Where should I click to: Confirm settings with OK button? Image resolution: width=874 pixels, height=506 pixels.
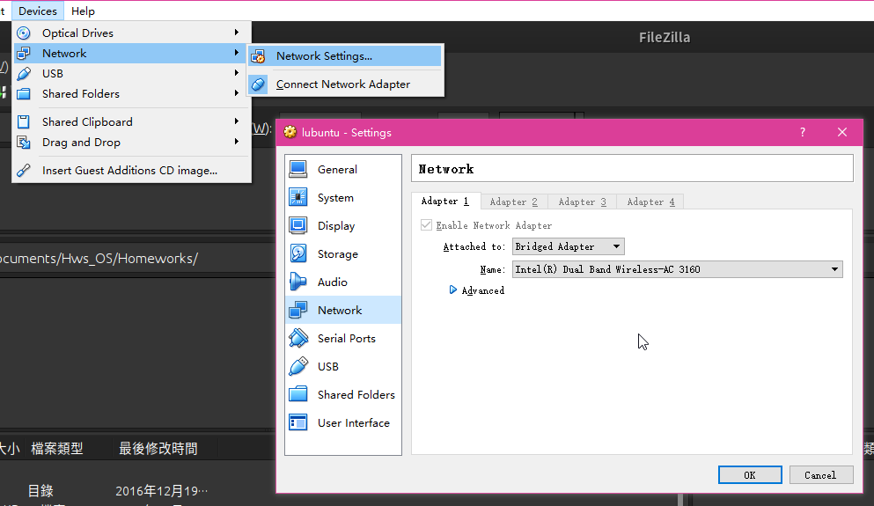point(750,475)
